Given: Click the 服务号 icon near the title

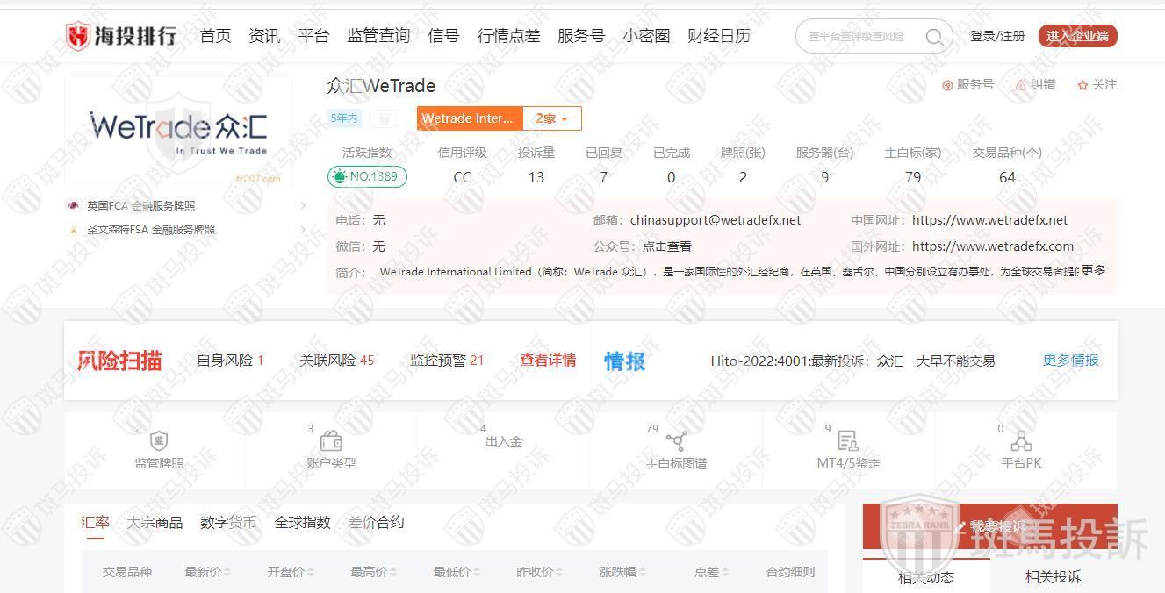Looking at the screenshot, I should click(947, 85).
